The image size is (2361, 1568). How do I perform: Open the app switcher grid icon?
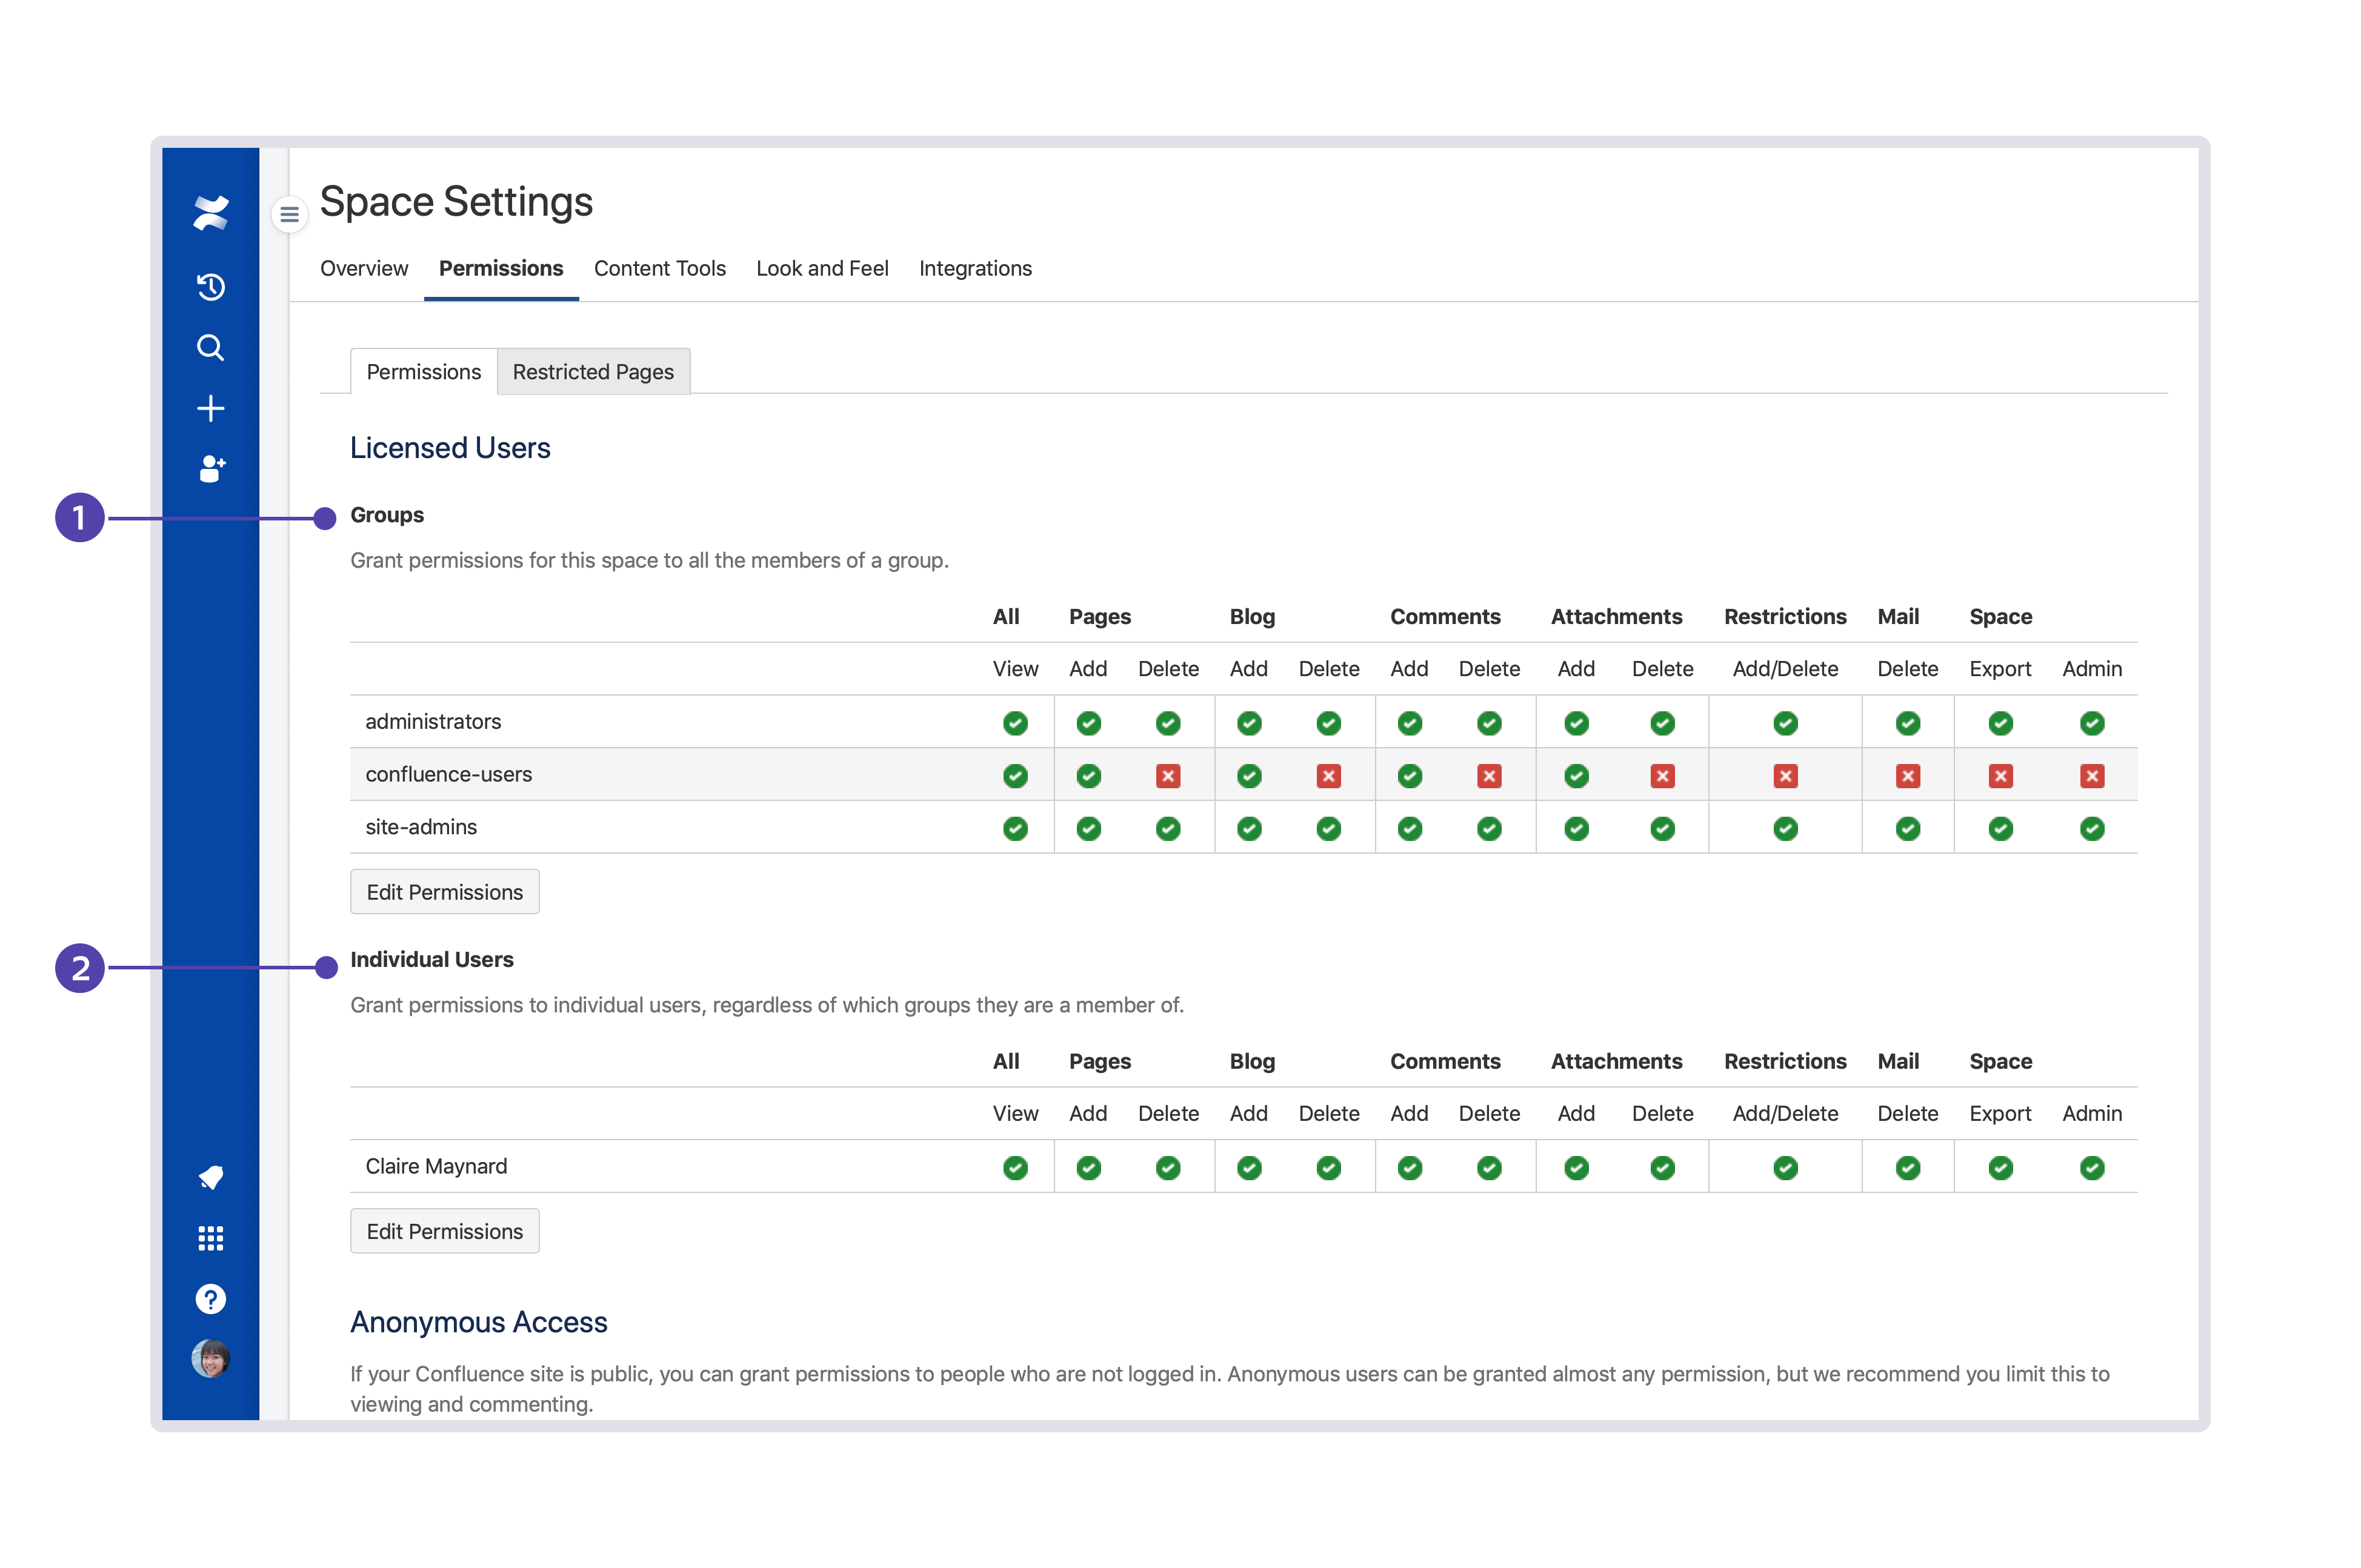210,1238
